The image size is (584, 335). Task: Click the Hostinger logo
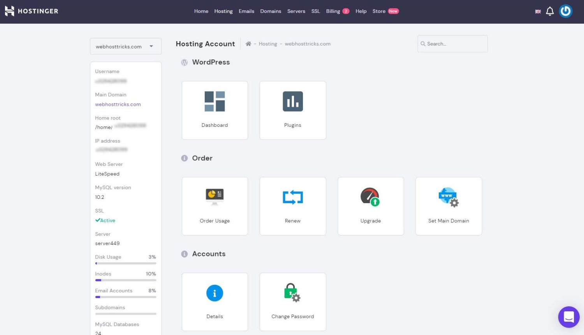(x=32, y=11)
